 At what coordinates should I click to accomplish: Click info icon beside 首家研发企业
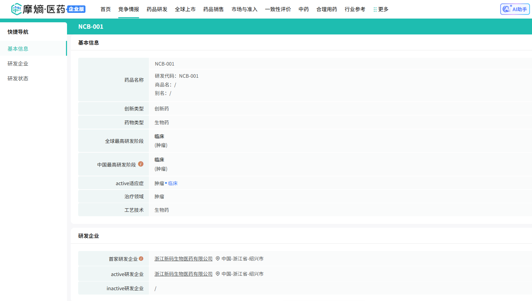click(141, 259)
